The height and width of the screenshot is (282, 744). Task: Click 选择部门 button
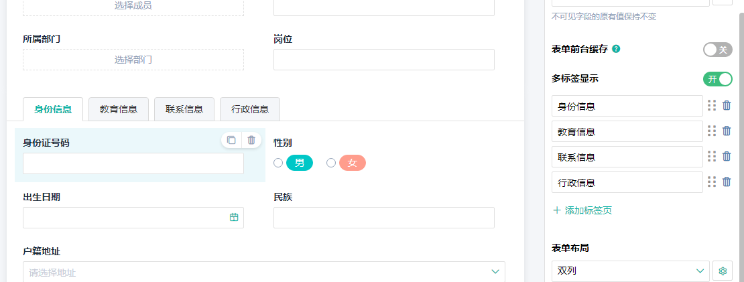(133, 60)
